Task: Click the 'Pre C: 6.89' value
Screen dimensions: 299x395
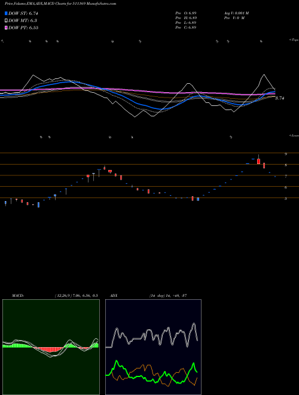Action: pos(186,28)
